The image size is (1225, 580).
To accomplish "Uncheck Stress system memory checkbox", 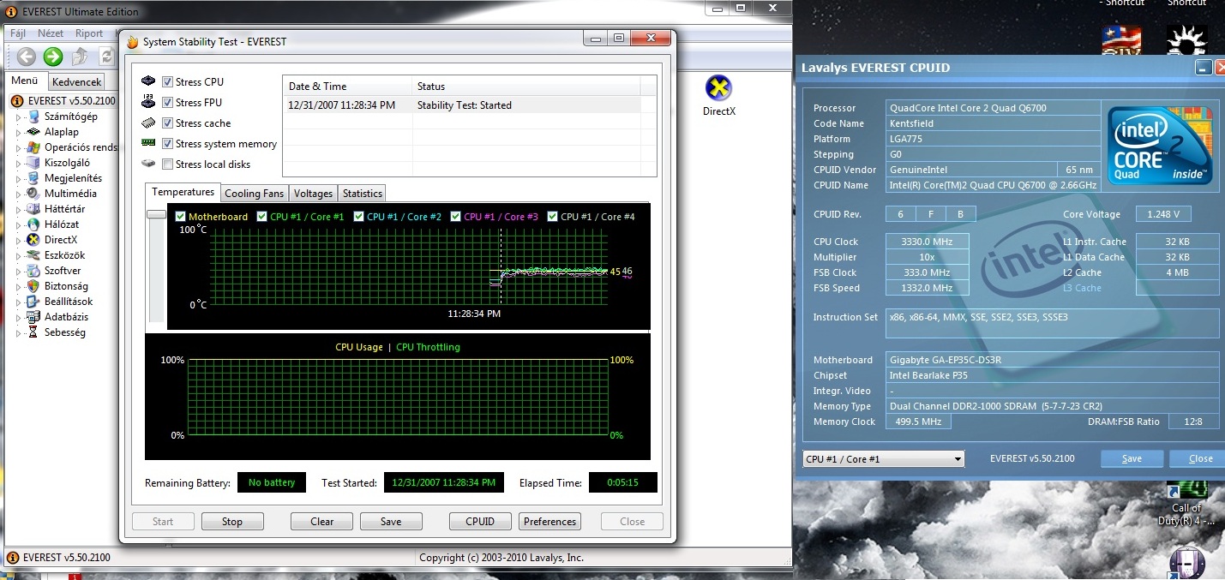I will [167, 144].
